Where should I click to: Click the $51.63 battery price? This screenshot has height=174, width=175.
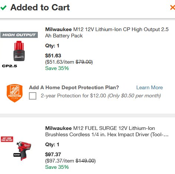(x=53, y=56)
